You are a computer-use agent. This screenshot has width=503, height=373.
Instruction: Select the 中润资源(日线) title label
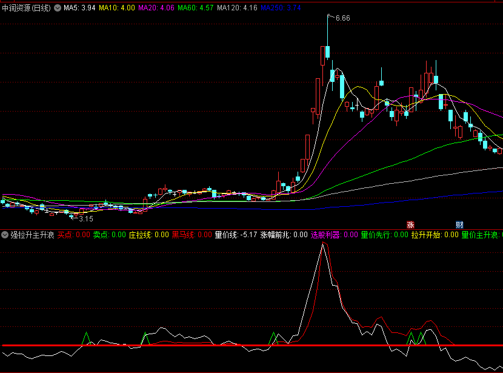point(26,8)
